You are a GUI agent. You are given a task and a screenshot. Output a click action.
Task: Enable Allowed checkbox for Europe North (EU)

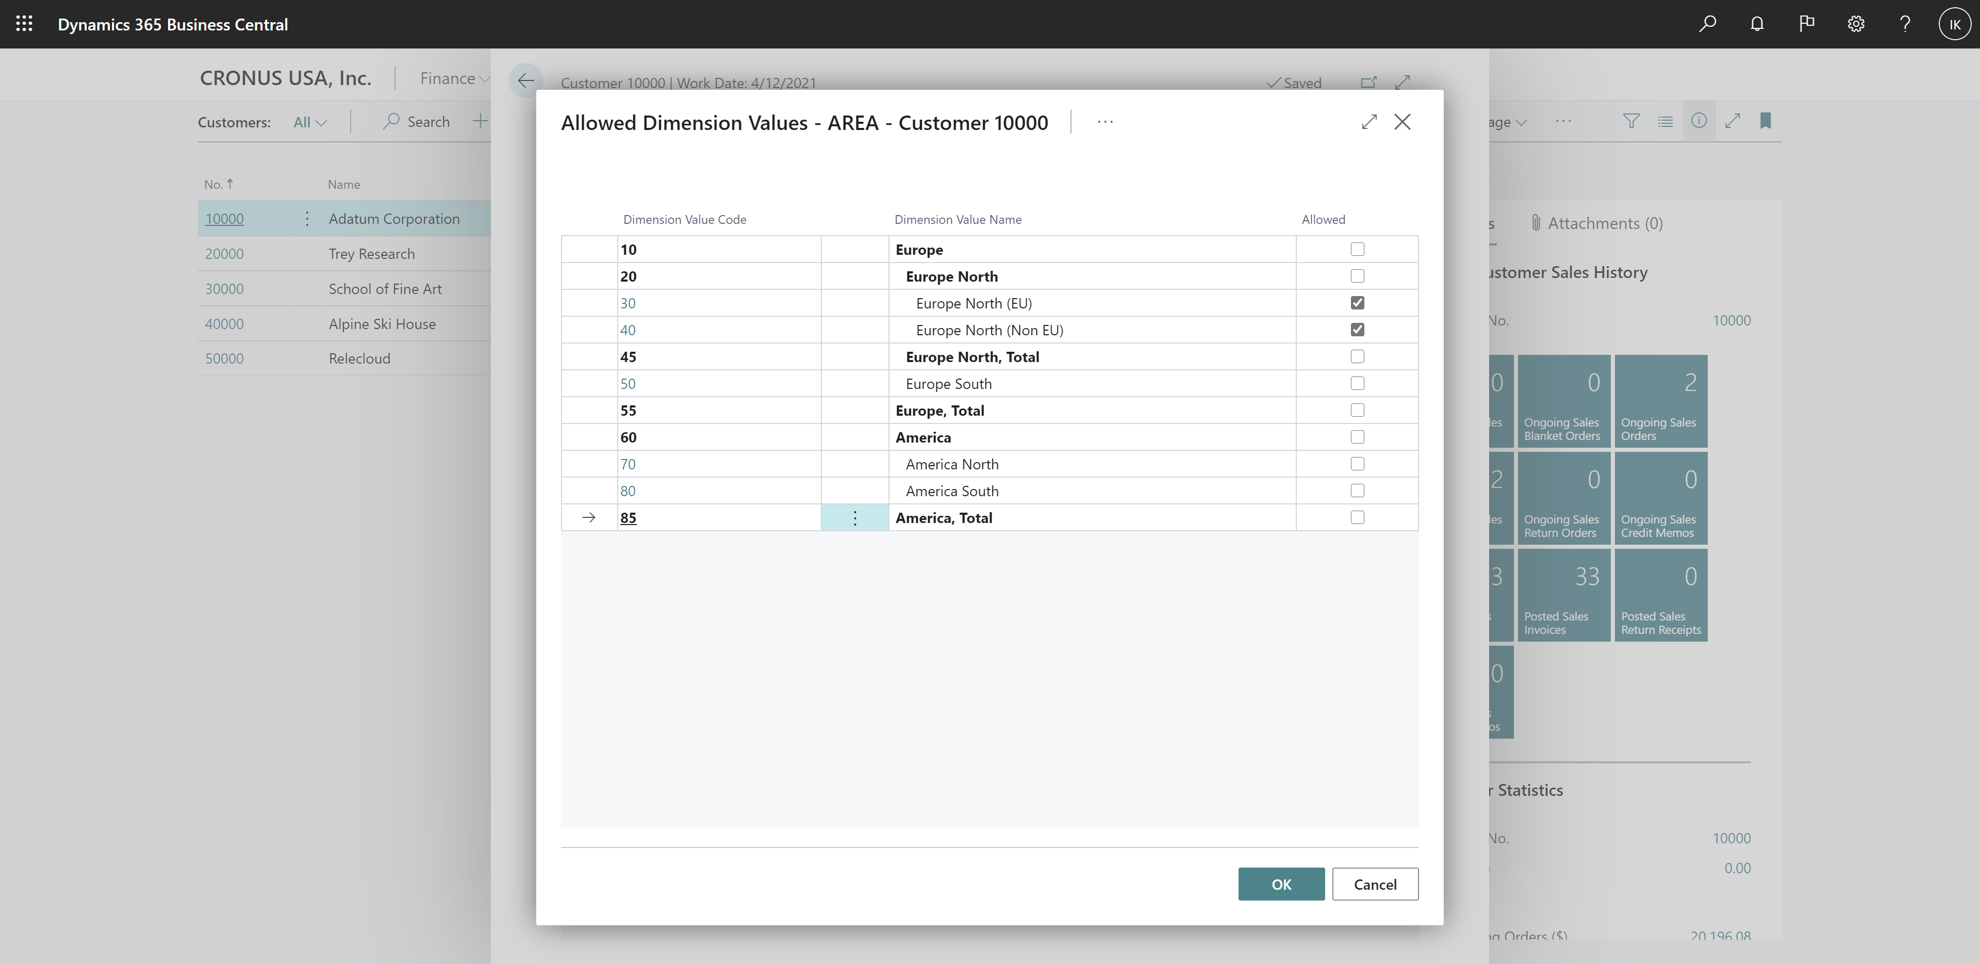[x=1358, y=302]
